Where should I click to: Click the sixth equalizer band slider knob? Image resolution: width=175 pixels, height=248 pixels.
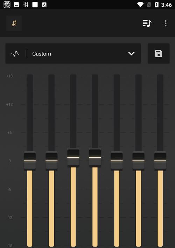138,161
